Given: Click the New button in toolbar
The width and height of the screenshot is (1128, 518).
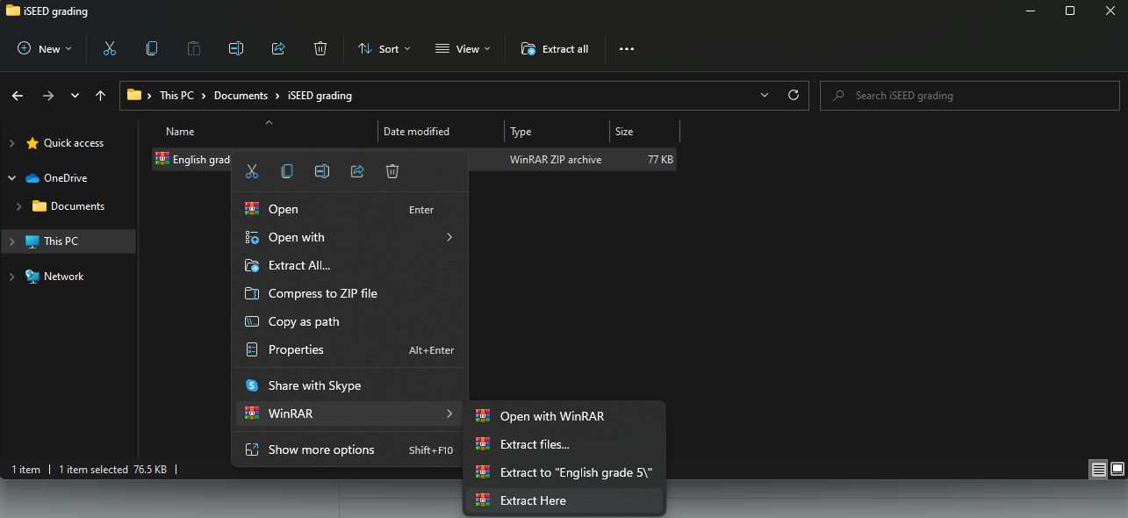Looking at the screenshot, I should pos(45,49).
